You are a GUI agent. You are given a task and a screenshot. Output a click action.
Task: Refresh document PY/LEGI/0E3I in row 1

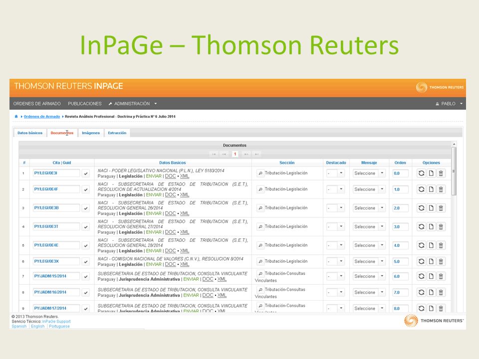(x=421, y=173)
